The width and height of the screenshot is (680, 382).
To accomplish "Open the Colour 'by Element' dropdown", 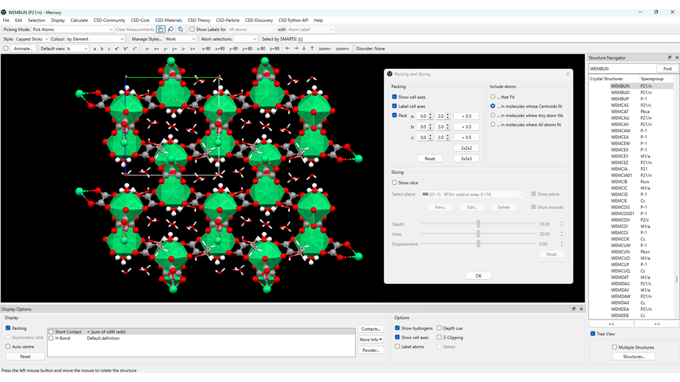I will coord(95,38).
